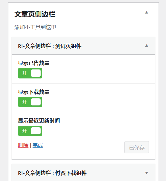This screenshot has height=181, width=166.
Task: Collapse the 文章页侧边栏 panel with its arrow
Action: point(147,13)
